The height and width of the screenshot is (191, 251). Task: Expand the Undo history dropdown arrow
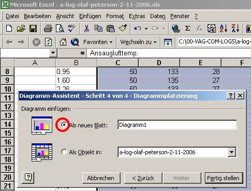[x=146, y=28]
